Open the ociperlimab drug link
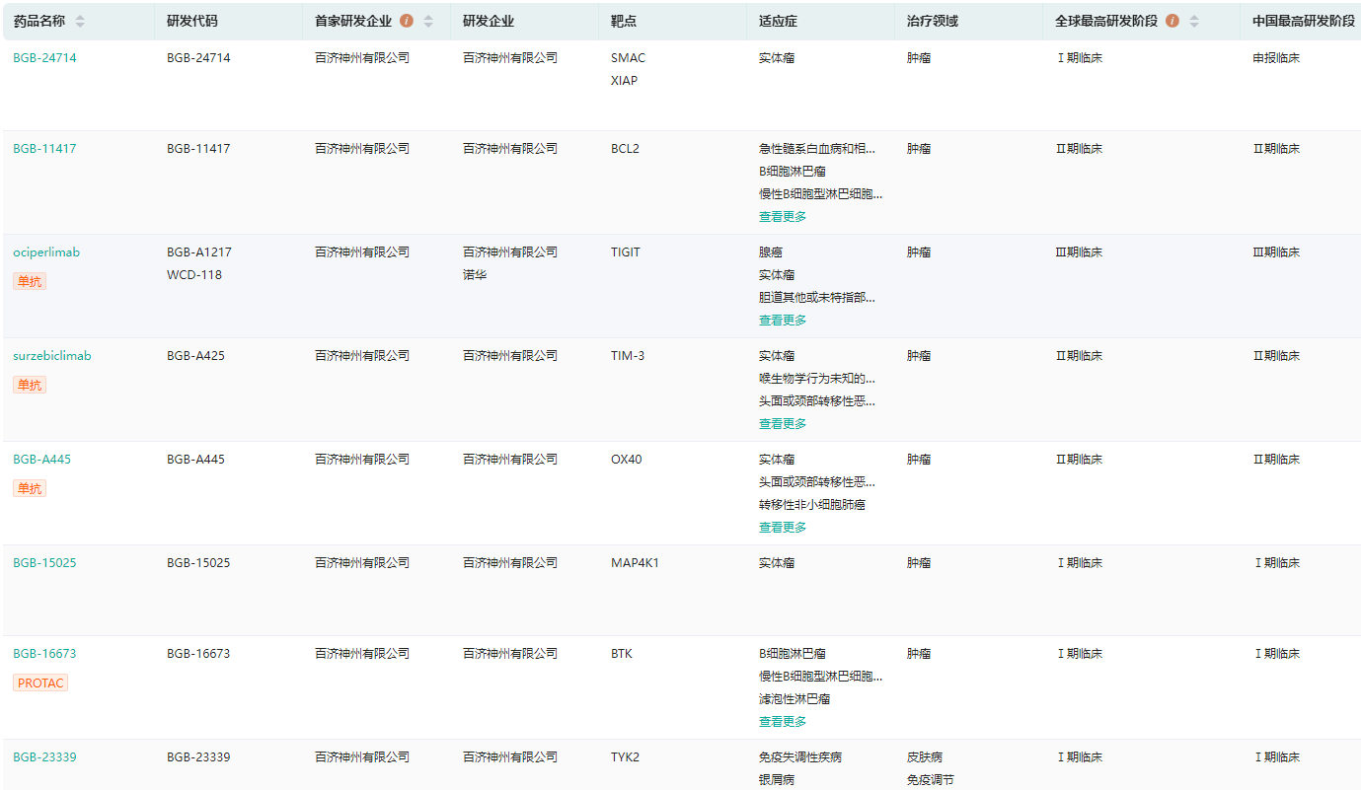Viewport: 1361px width, 790px height. (46, 252)
